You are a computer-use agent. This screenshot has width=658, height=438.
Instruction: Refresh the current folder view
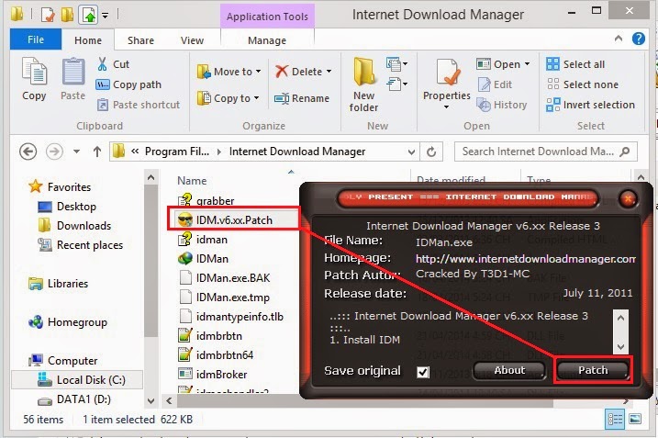pos(431,152)
